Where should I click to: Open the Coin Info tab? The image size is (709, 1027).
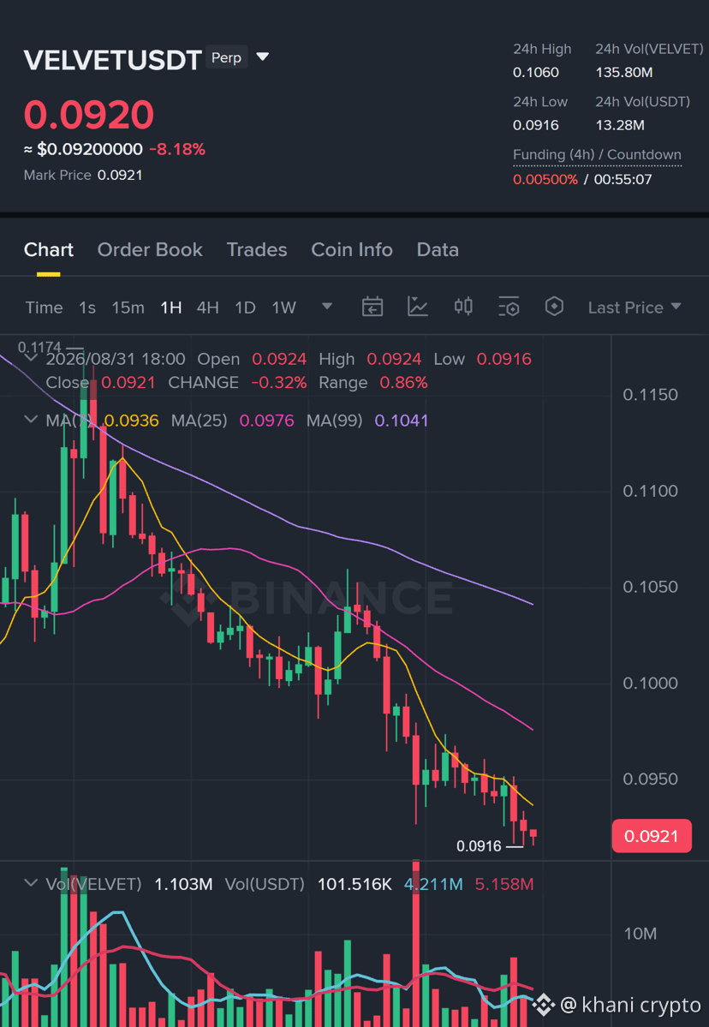(x=352, y=249)
